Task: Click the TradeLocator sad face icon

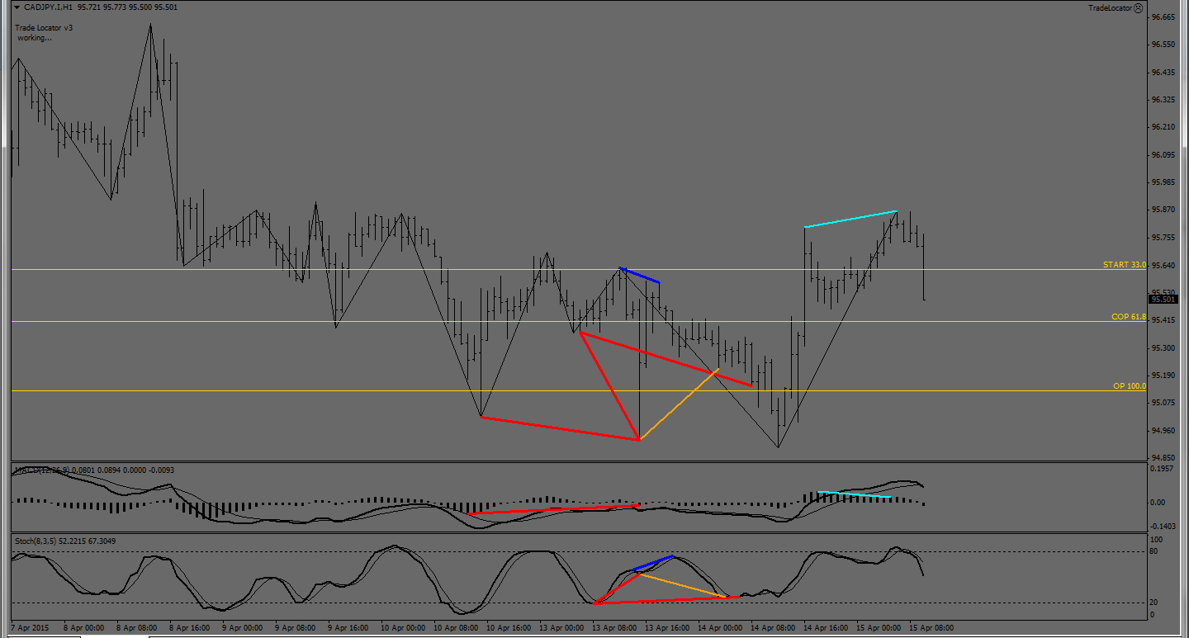Action: point(1139,7)
